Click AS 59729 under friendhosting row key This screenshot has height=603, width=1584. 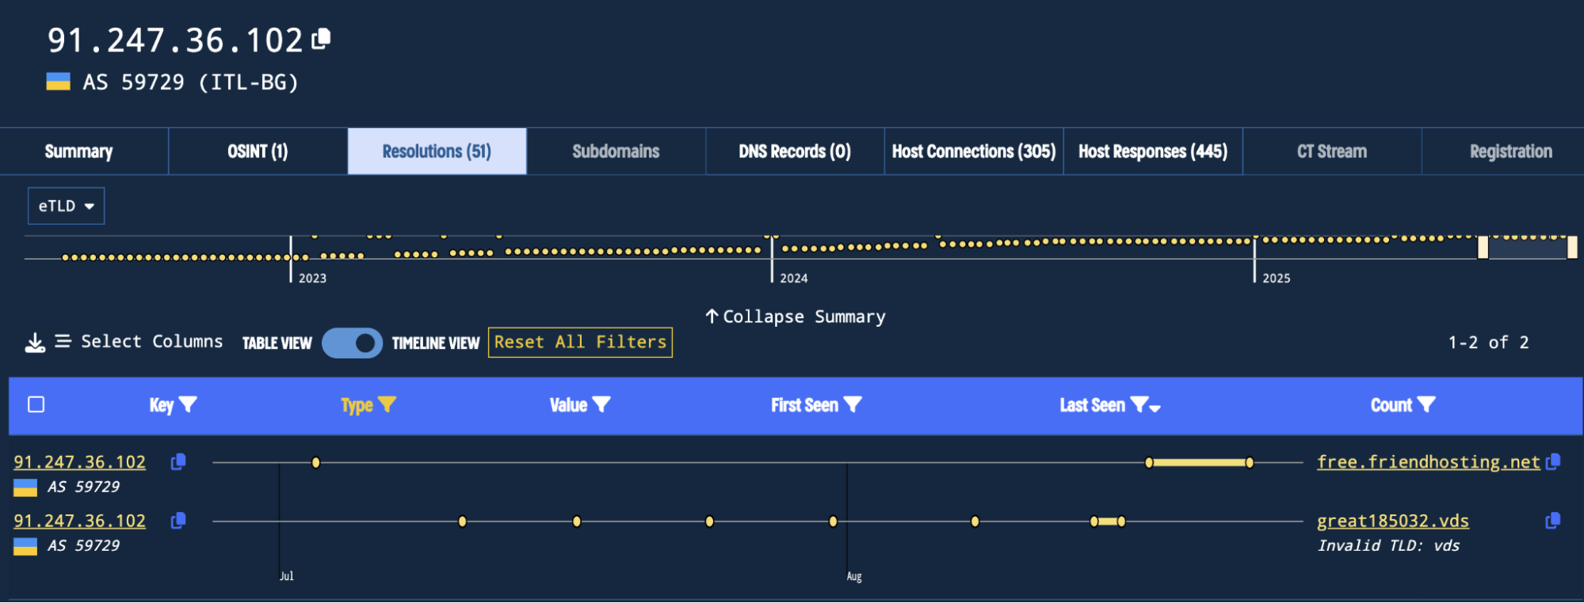(x=83, y=487)
